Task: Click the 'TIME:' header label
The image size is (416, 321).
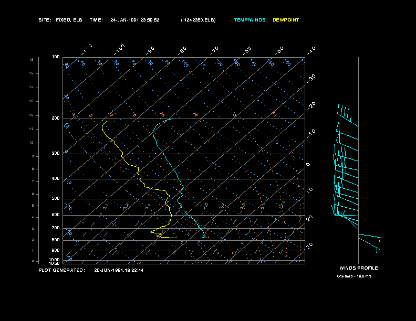Action: tap(96, 20)
